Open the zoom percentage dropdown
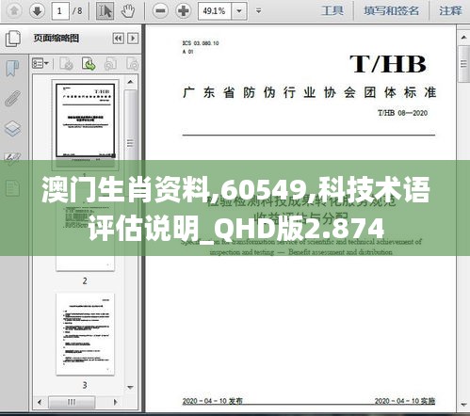The image size is (470, 416). pos(239,11)
